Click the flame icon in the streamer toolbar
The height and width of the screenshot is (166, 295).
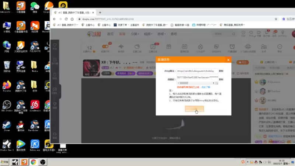[200, 46]
